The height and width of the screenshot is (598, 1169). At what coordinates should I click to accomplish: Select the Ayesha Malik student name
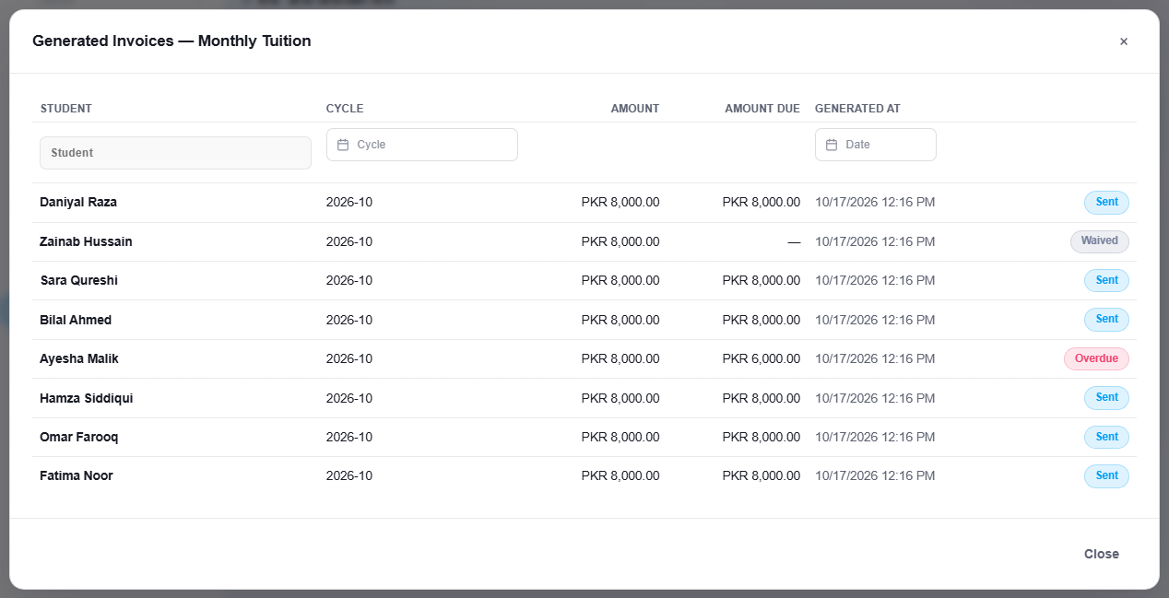tap(79, 358)
